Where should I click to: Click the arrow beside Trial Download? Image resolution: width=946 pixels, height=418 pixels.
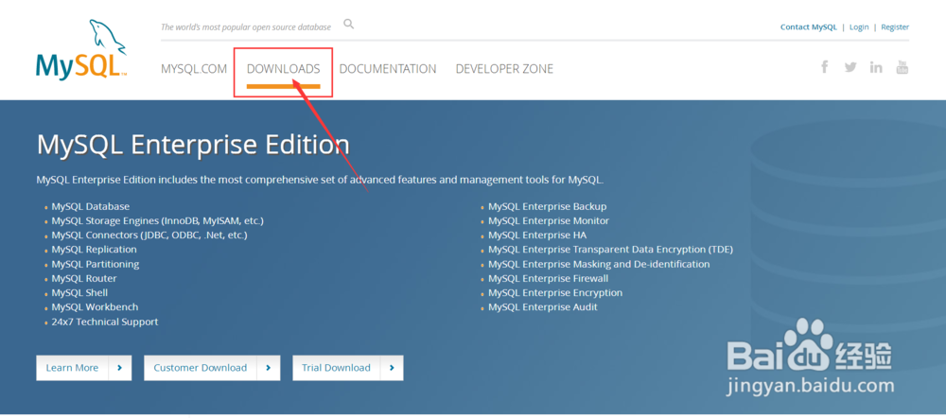point(392,368)
